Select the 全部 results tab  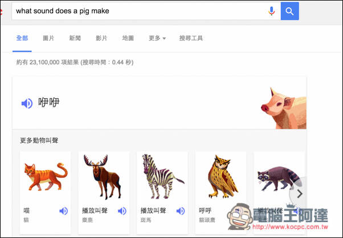[x=22, y=39]
